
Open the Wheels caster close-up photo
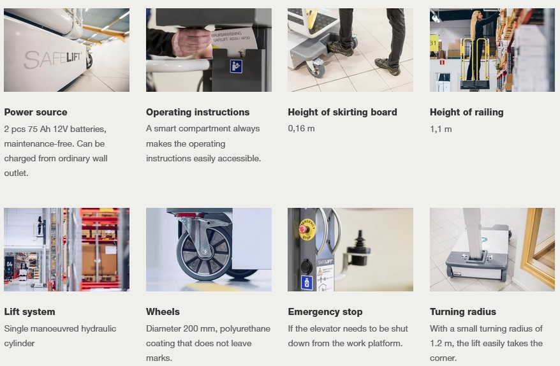(209, 249)
